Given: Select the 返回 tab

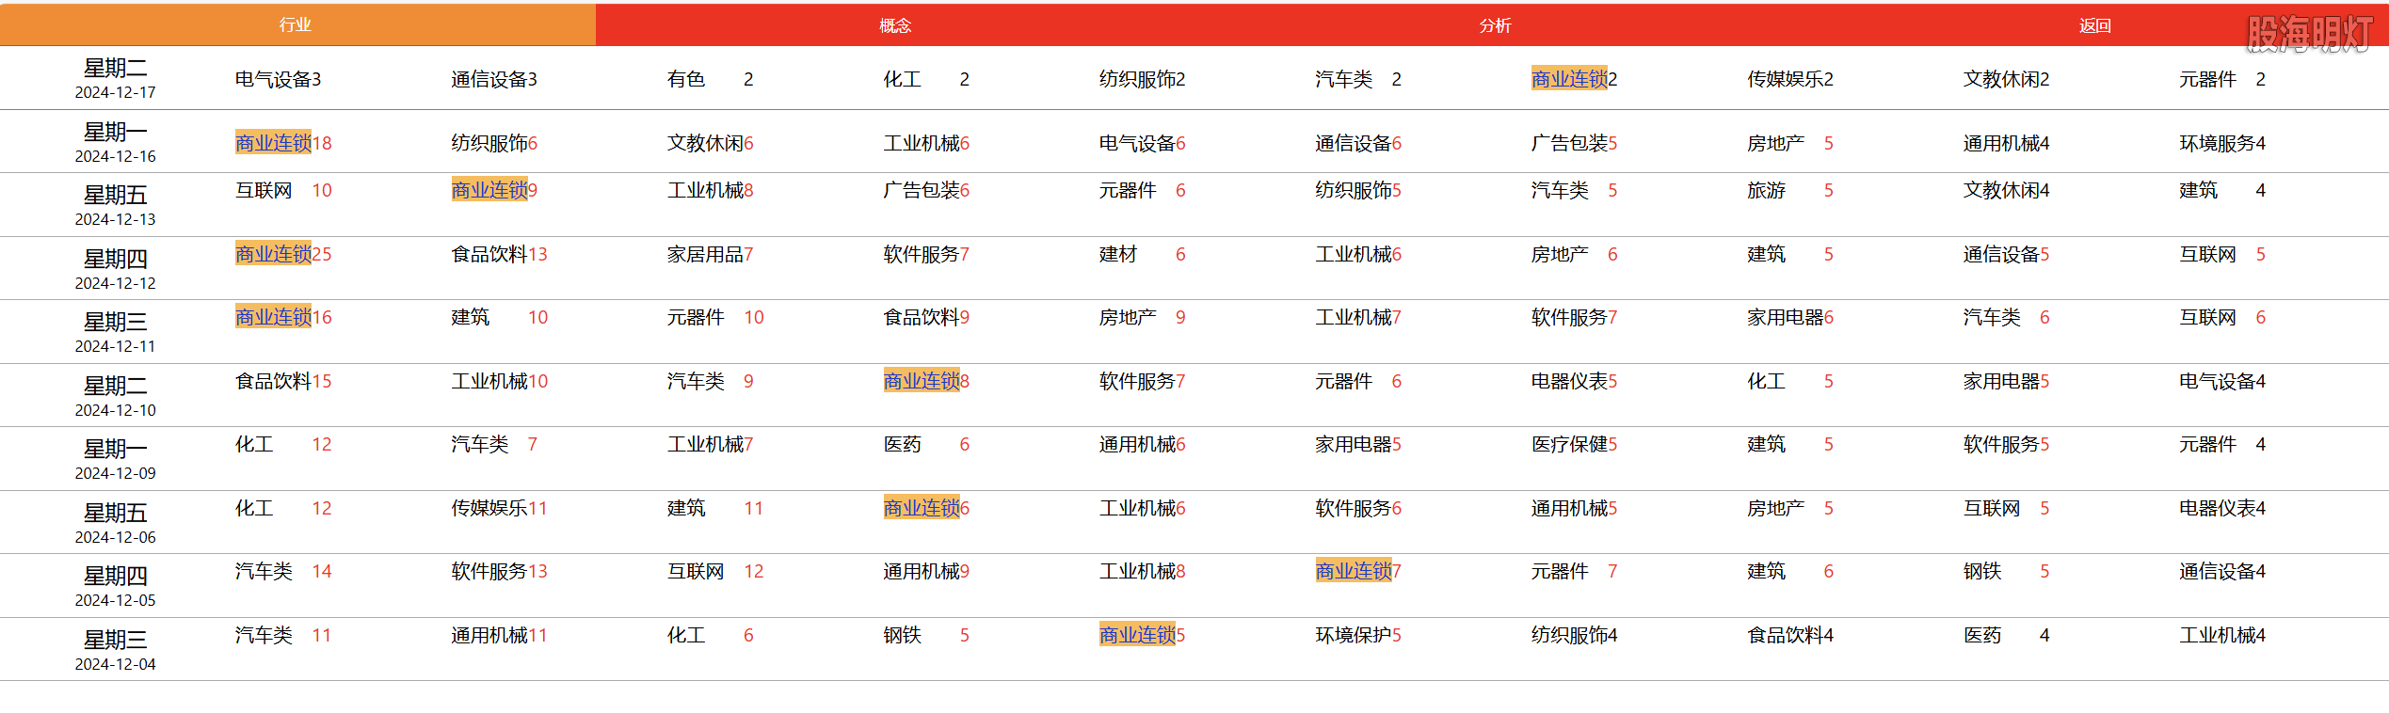Looking at the screenshot, I should tap(2094, 25).
